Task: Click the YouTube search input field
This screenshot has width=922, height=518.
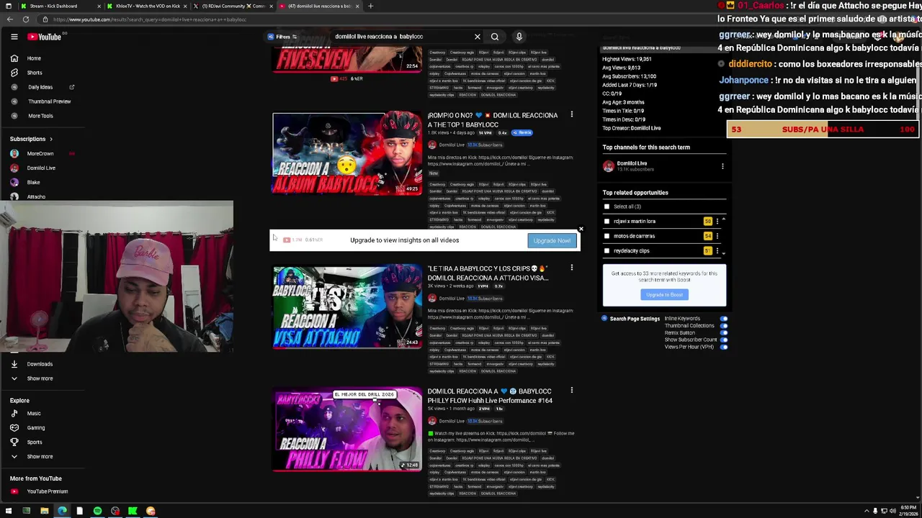Action: point(400,37)
